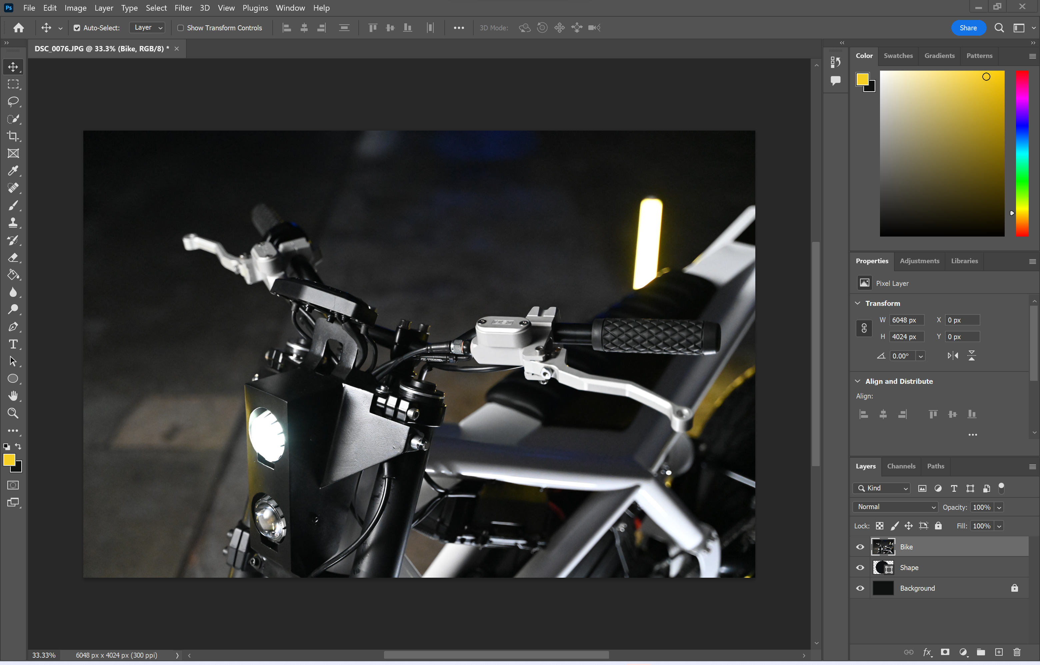Switch to the Swatches tab
This screenshot has height=665, width=1040.
[x=898, y=56]
